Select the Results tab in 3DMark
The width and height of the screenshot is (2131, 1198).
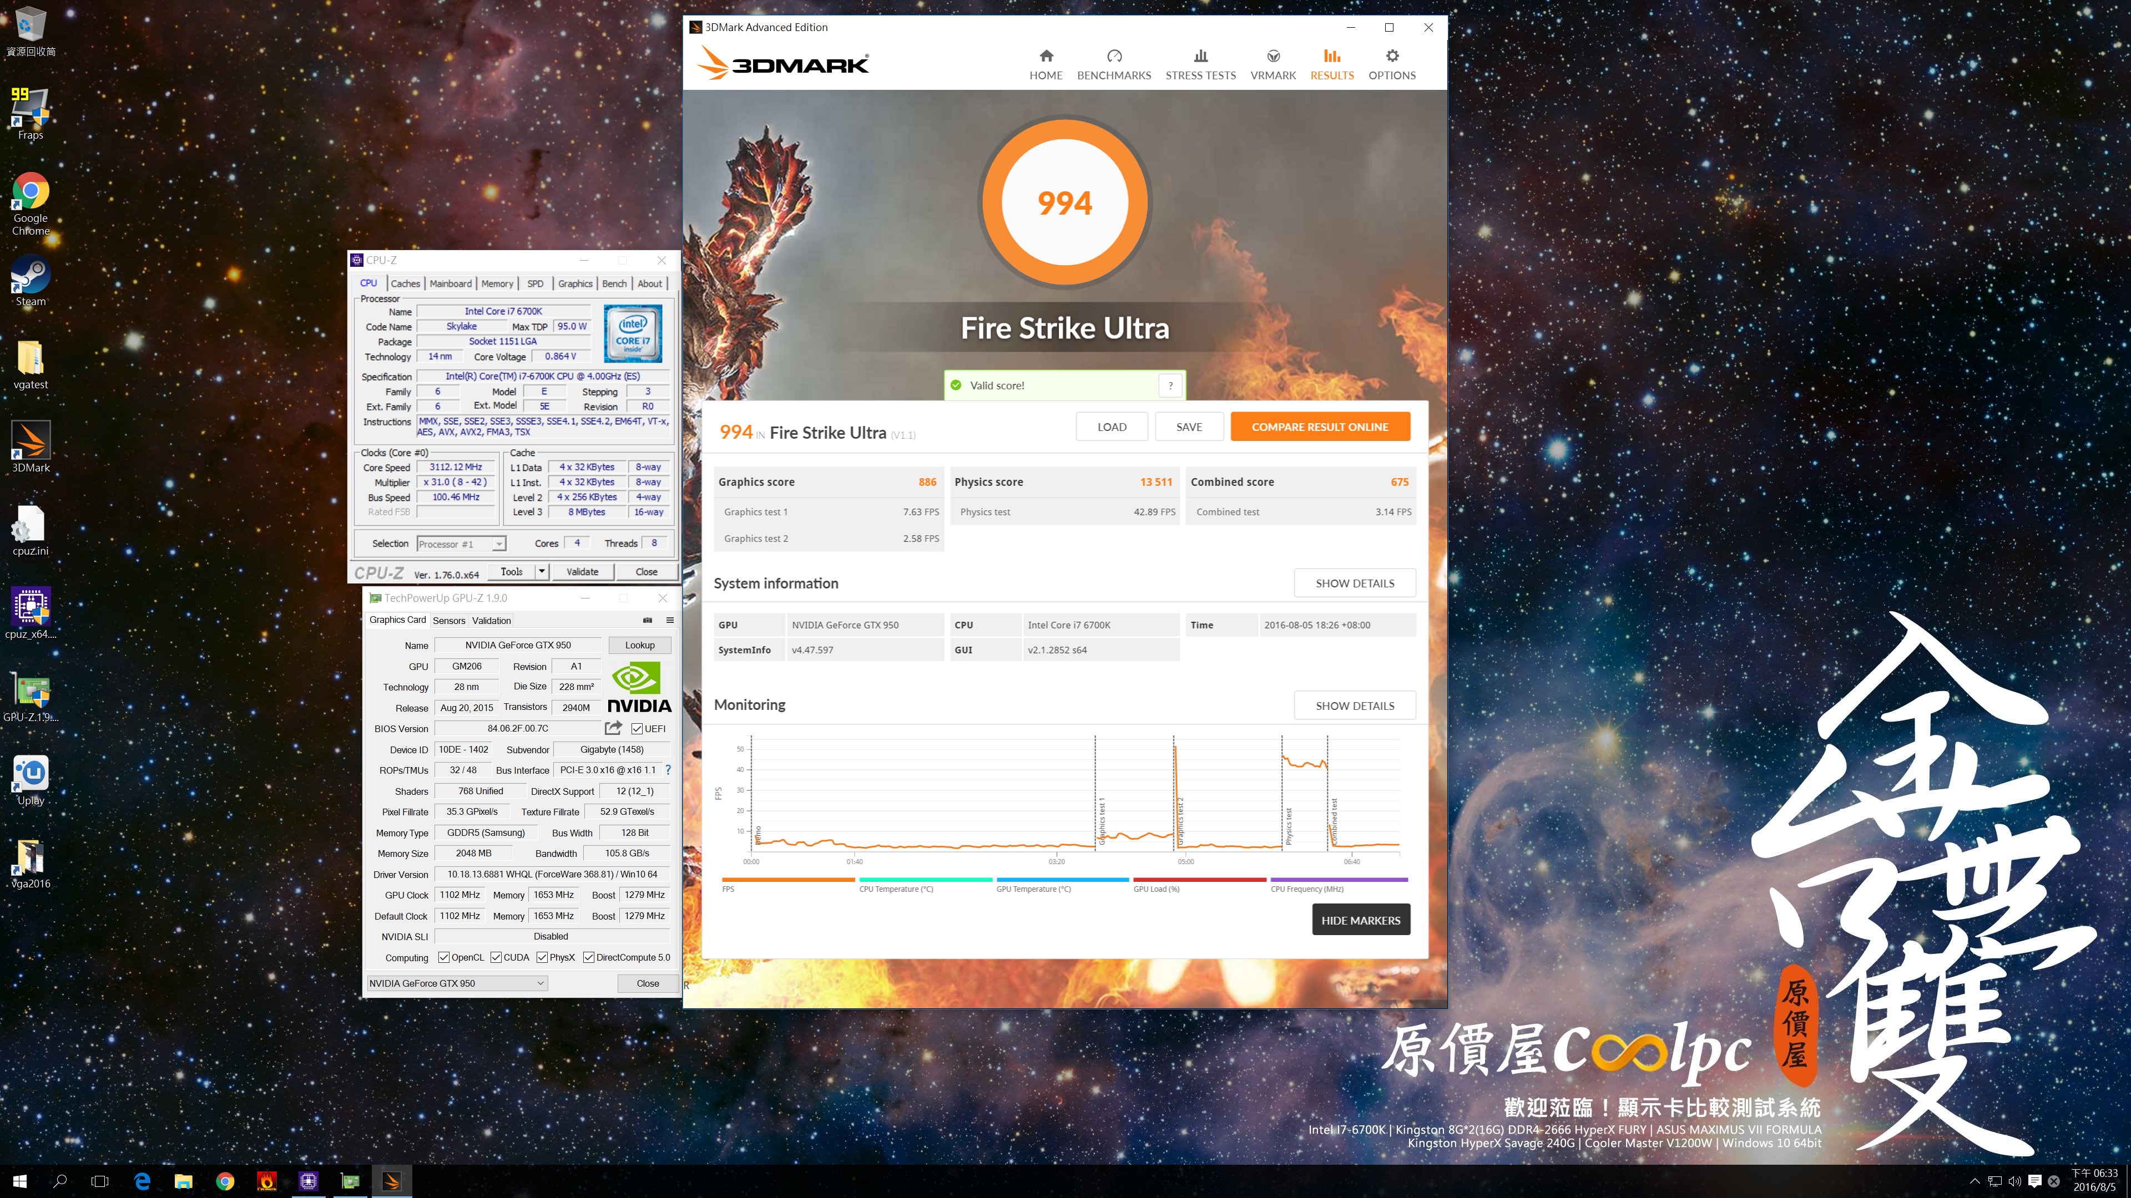(x=1332, y=64)
